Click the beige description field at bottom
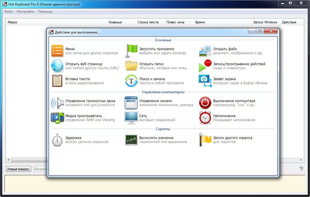310x197 pixels. coord(155,183)
